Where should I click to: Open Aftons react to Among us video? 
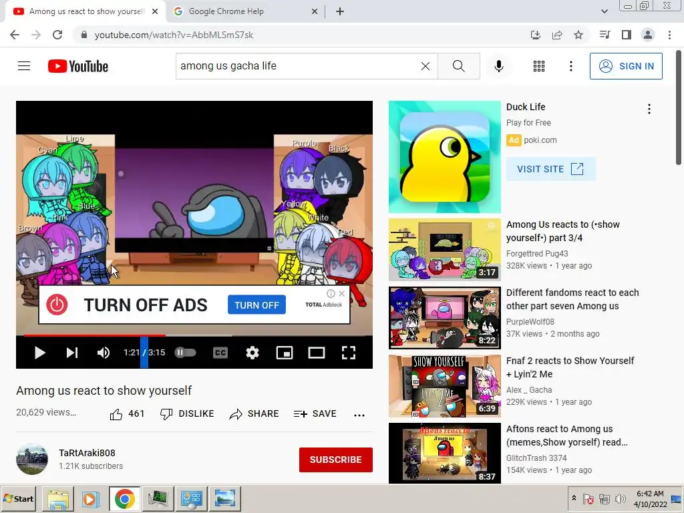coord(566,436)
